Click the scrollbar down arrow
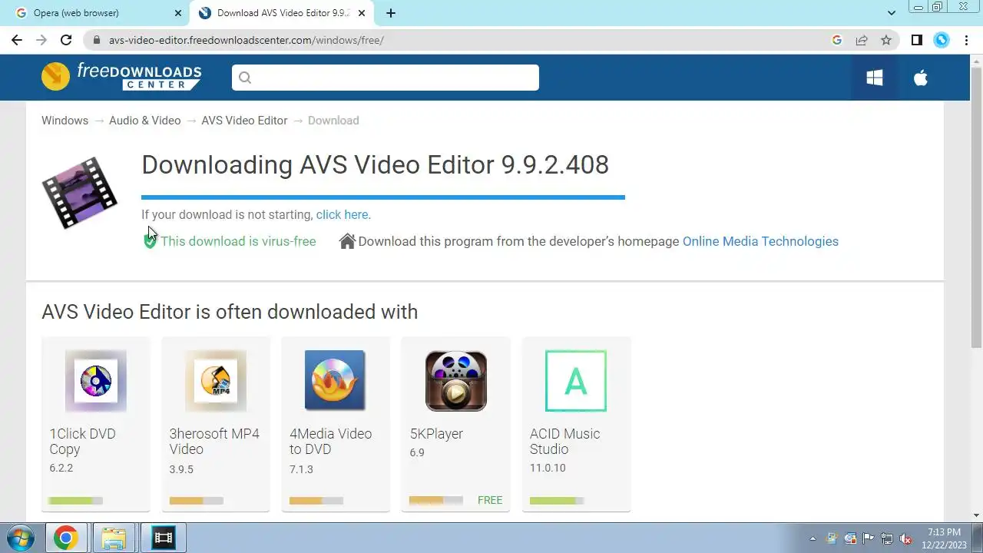 pyautogui.click(x=976, y=515)
